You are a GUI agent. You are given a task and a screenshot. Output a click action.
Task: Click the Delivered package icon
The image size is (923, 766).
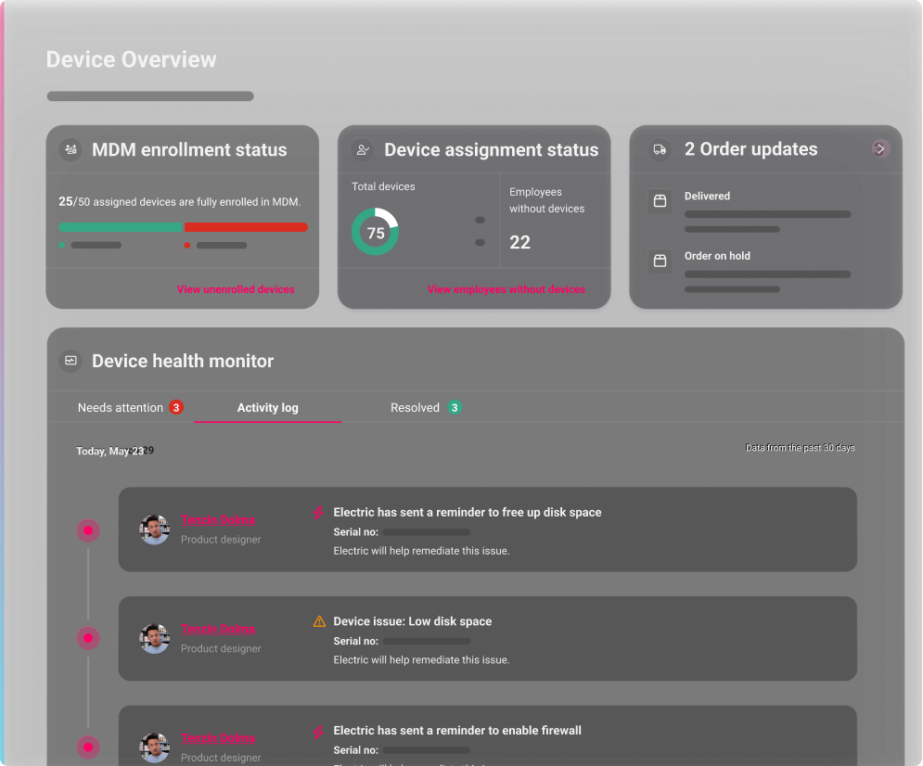(660, 201)
